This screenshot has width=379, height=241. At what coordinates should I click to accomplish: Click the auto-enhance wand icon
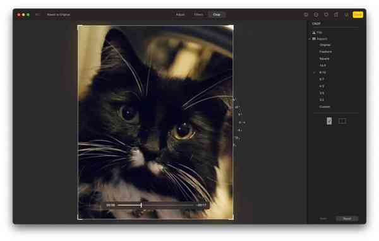pos(347,15)
